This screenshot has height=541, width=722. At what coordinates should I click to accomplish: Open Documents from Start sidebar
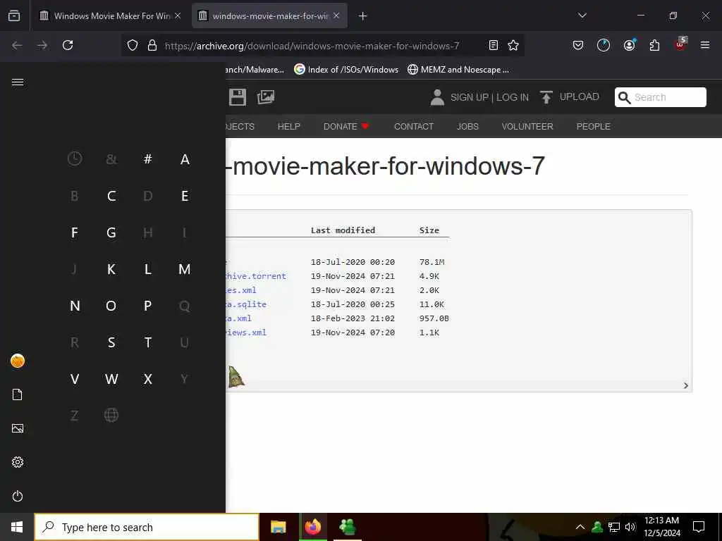tap(18, 394)
